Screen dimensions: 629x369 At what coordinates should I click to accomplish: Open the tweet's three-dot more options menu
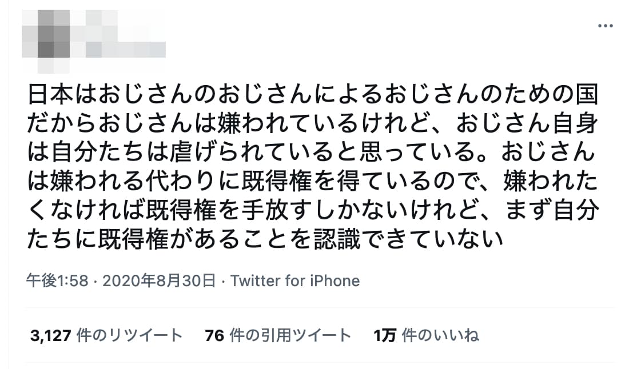pos(604,26)
